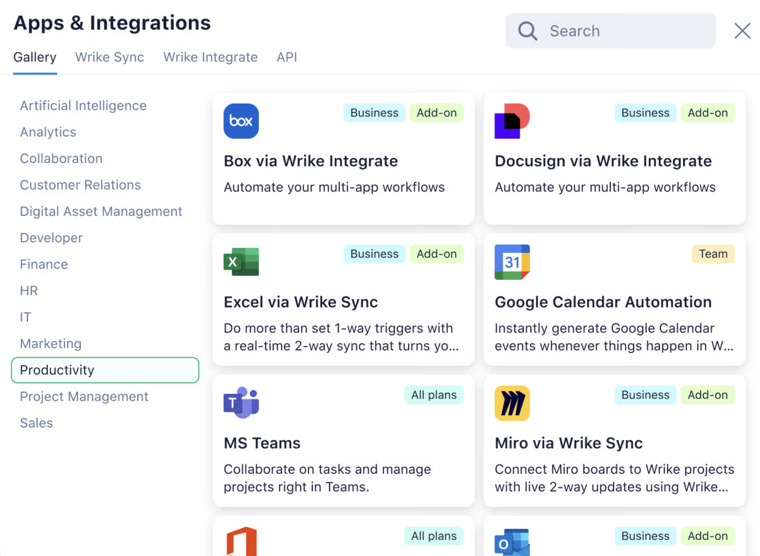The image size is (760, 556).
Task: Click Business badge on Miro card
Action: (645, 395)
